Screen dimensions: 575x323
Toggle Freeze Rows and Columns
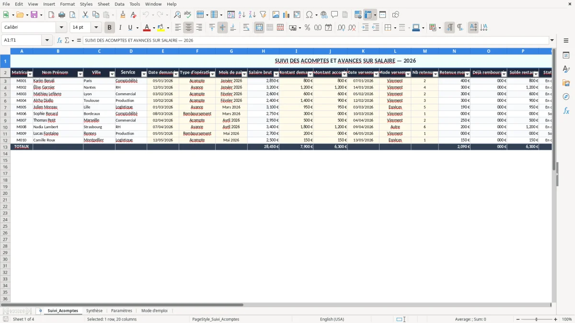click(368, 15)
